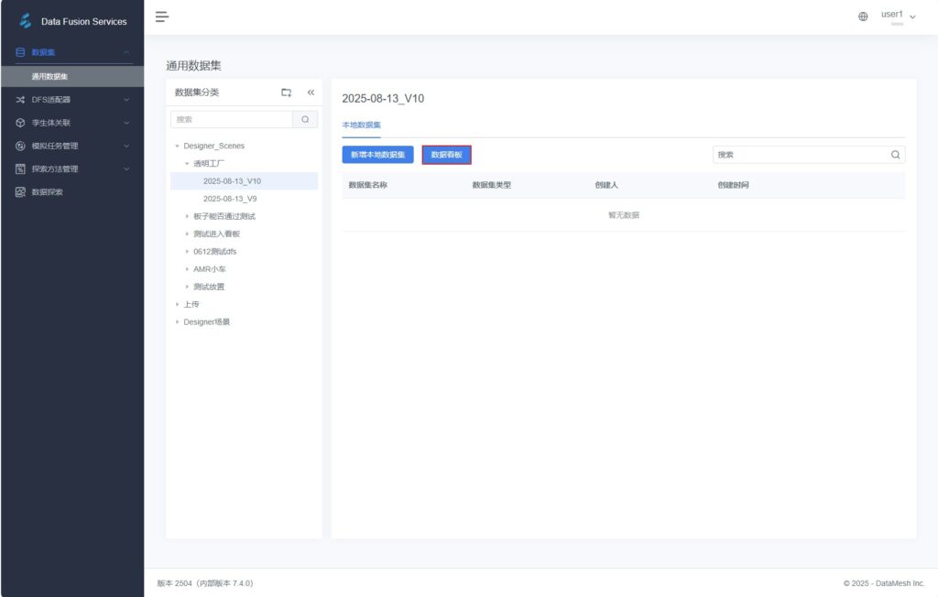Select the 透明工厂 tree label
The height and width of the screenshot is (597, 938).
[209, 163]
